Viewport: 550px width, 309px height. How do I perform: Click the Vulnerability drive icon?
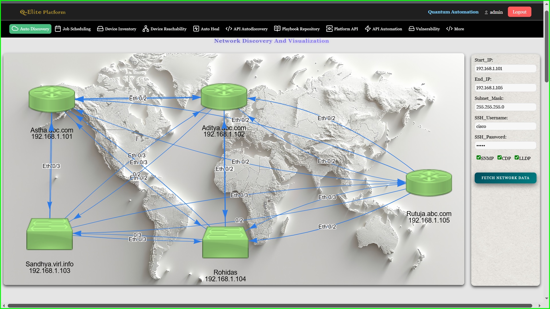[x=411, y=29]
